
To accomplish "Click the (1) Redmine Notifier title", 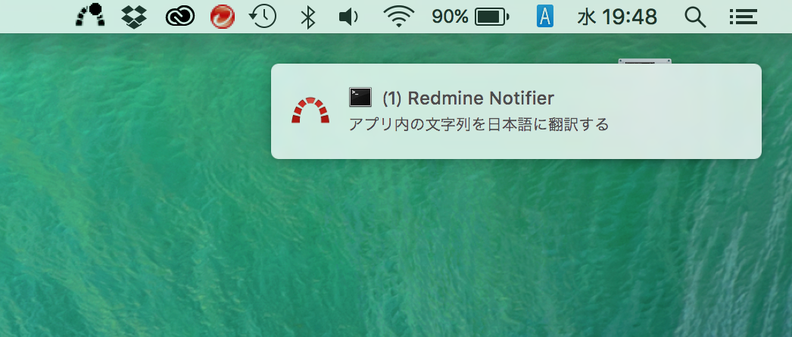I will [x=468, y=98].
